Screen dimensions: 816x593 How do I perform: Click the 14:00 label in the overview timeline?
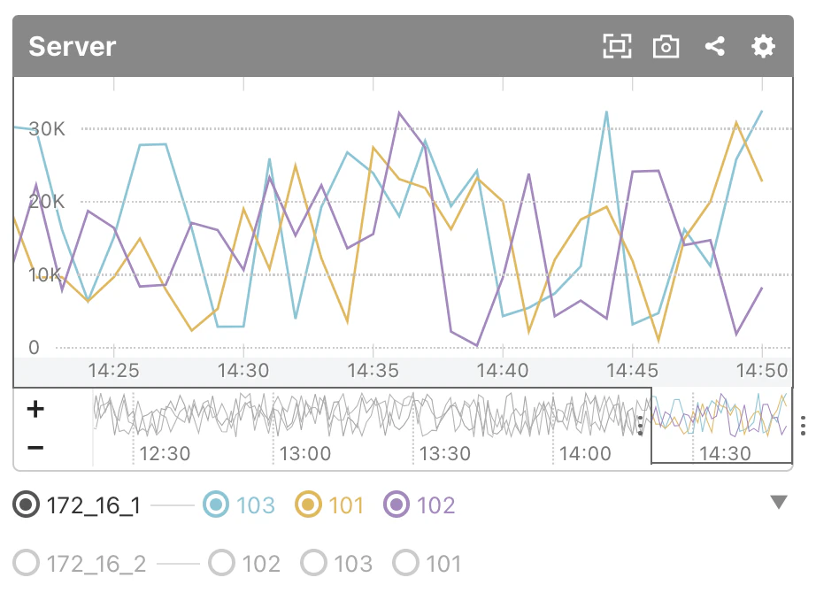point(585,453)
